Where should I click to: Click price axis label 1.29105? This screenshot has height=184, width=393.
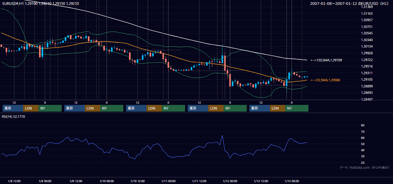[x=367, y=79]
